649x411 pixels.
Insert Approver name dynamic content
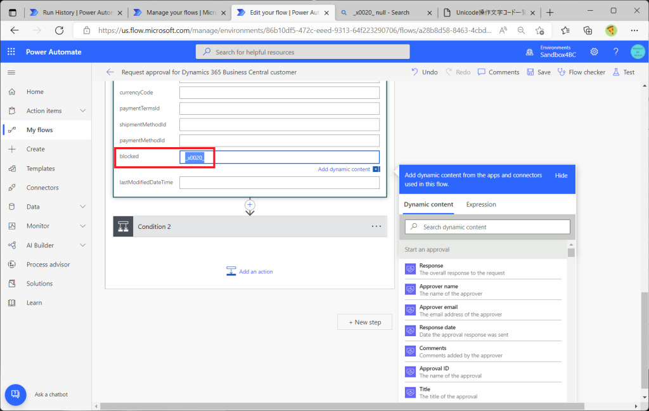tap(482, 290)
